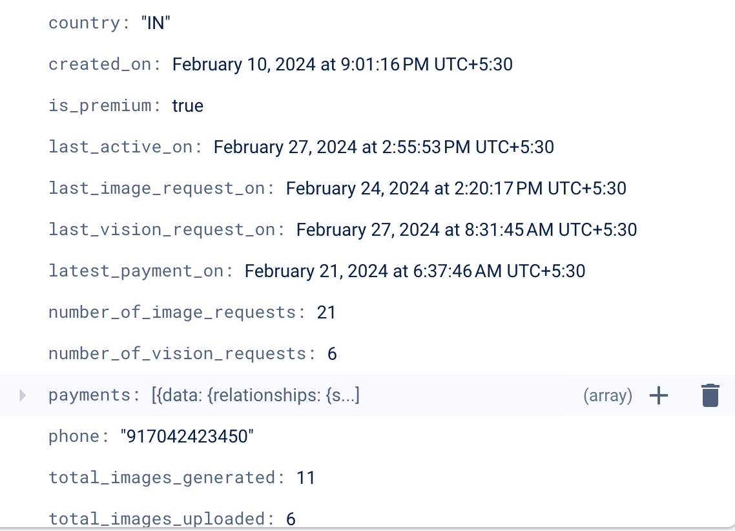Click the phone number value
Viewport: 735px width, 531px height.
(x=187, y=437)
